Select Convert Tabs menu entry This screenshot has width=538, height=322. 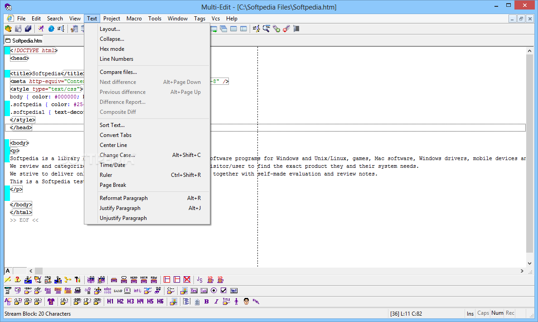pyautogui.click(x=147, y=135)
